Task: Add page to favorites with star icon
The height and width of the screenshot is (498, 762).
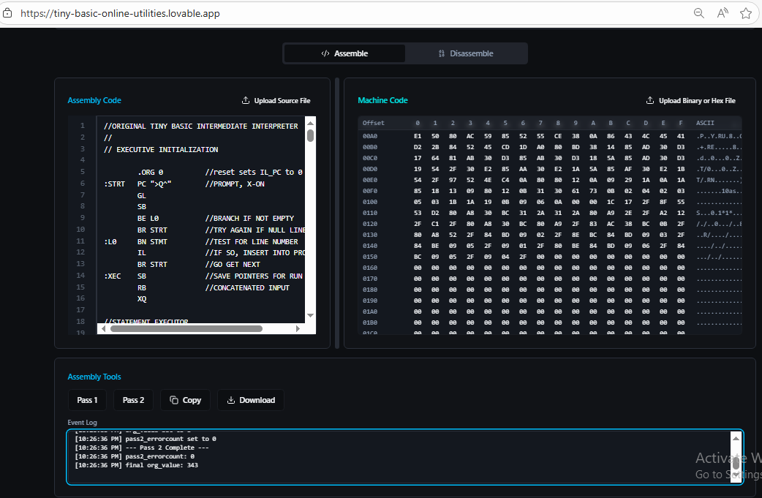Action: (746, 13)
